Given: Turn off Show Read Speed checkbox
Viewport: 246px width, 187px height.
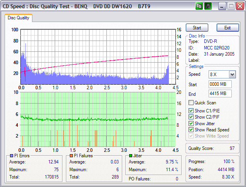Looking at the screenshot, I should point(191,130).
